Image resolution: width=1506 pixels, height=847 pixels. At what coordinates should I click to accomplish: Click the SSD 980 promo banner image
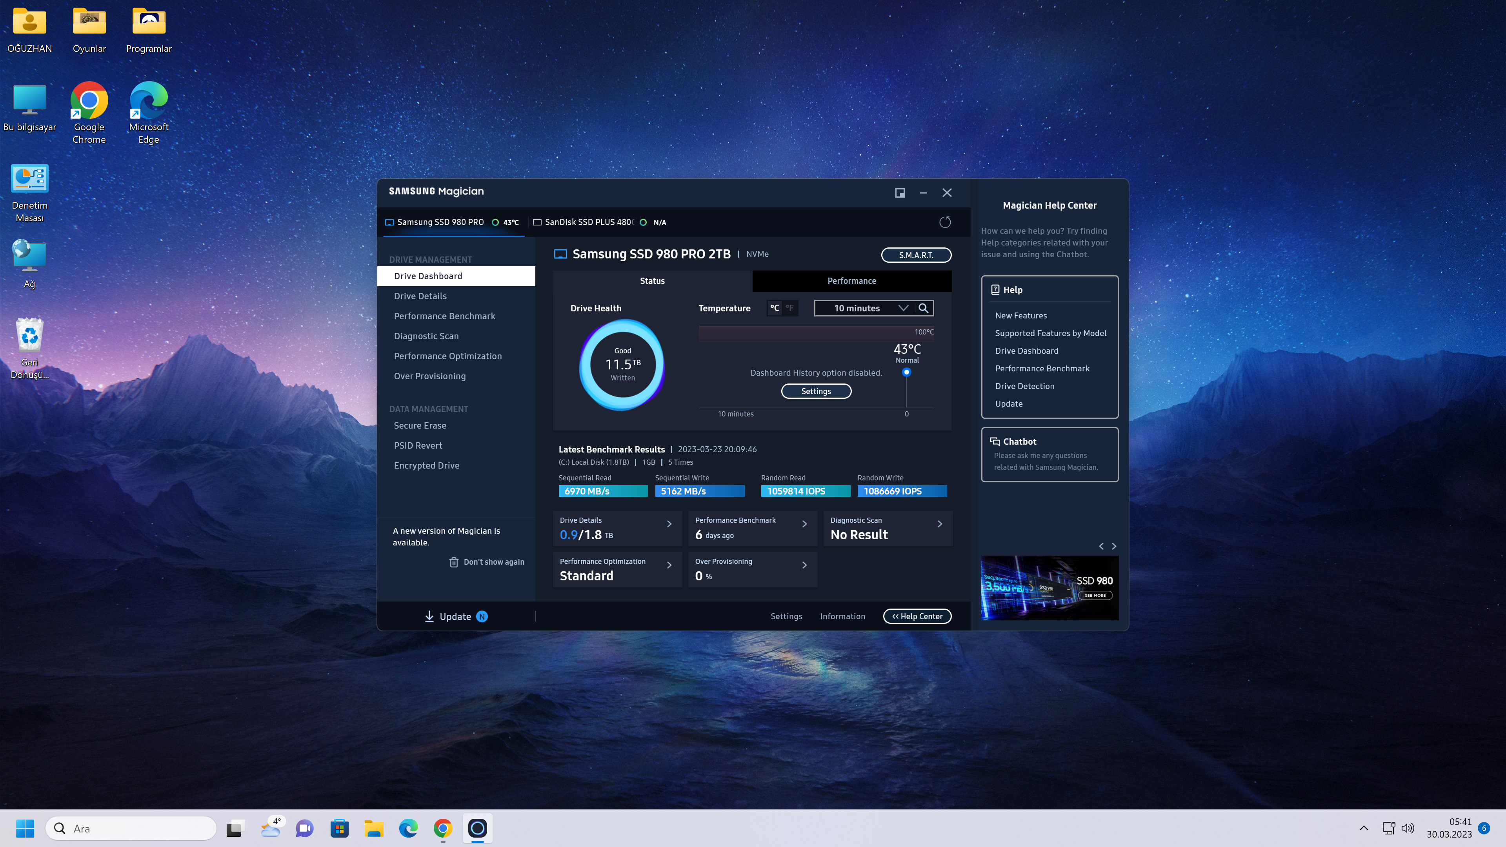(x=1049, y=587)
